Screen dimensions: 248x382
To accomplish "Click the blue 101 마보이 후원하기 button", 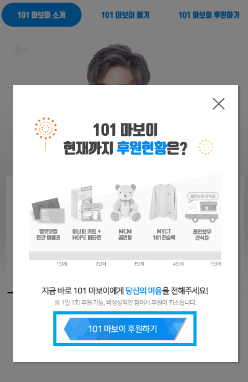I will coord(125,329).
